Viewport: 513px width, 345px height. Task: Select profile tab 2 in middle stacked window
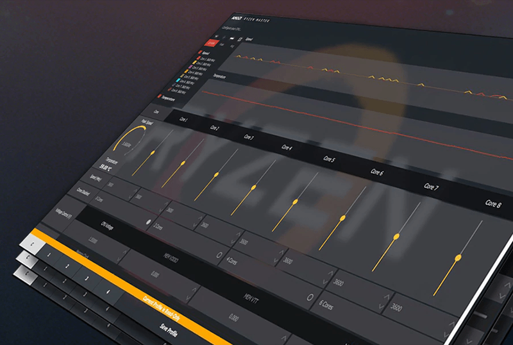coord(64,281)
